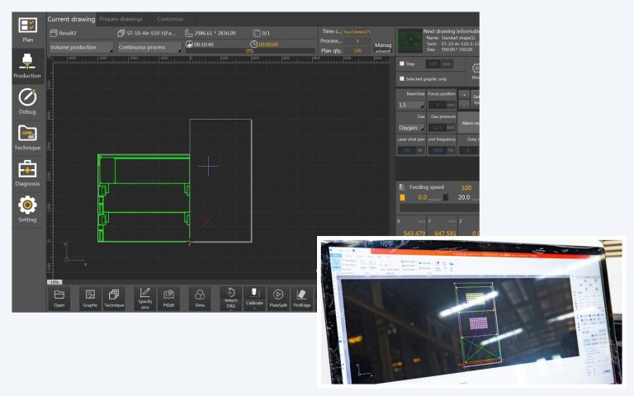
Task: Click the elapsed time 00:10:40 icon
Action: click(x=189, y=44)
